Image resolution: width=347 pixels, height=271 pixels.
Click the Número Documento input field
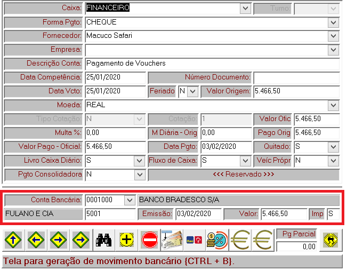(296, 77)
